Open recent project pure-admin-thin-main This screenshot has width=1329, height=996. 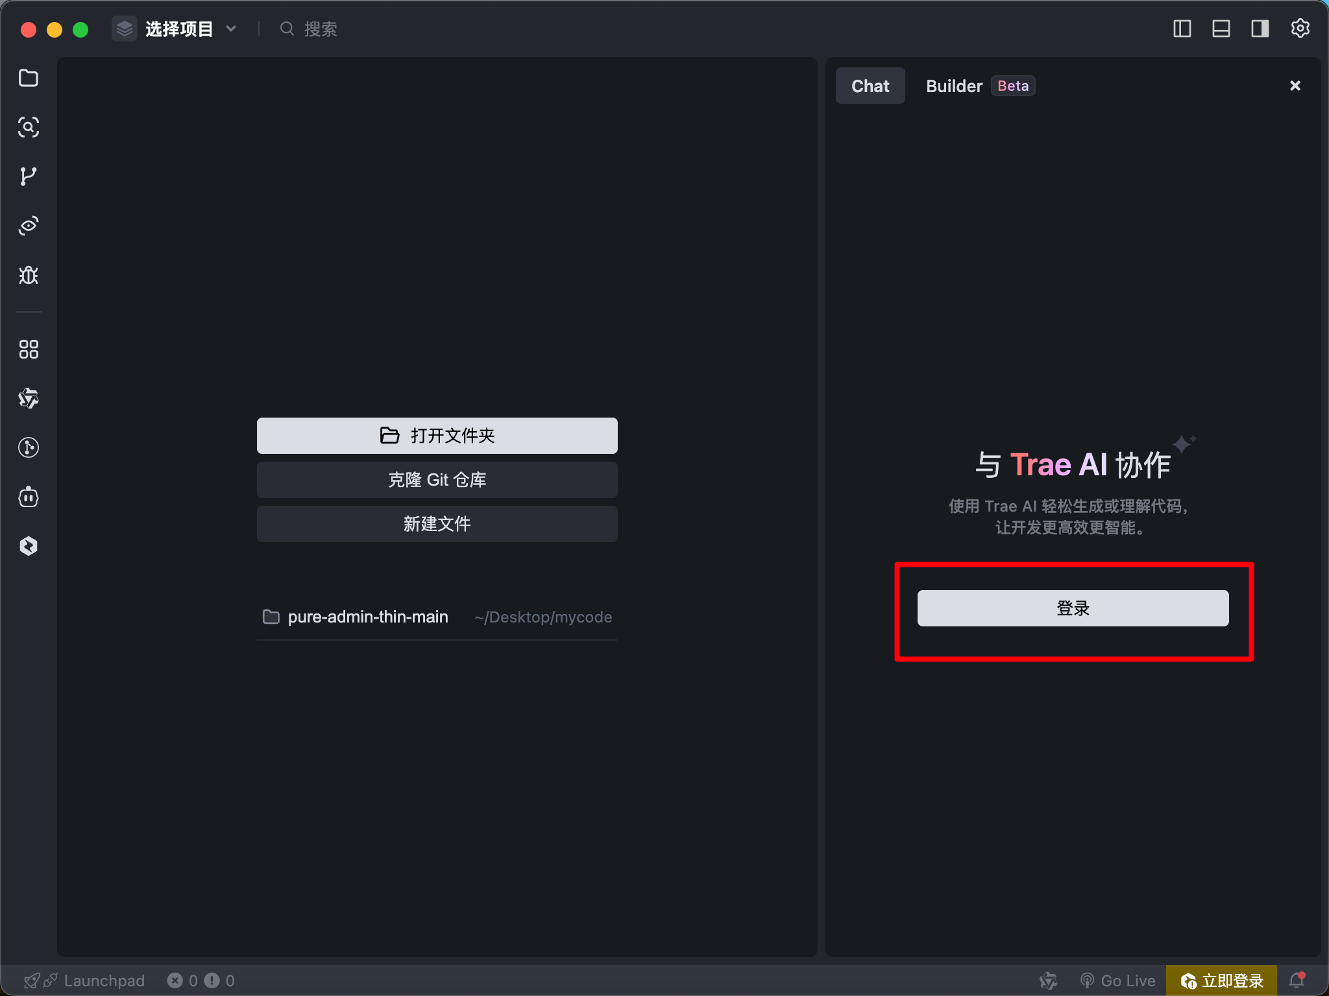pyautogui.click(x=367, y=617)
